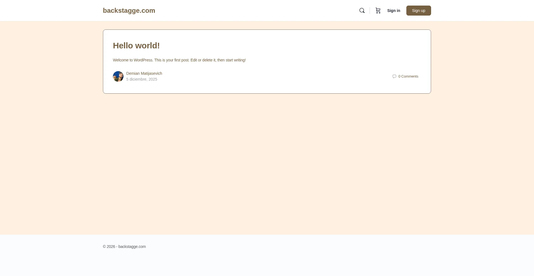Go to the backstagge.com site title in the header
The image size is (534, 276).
(x=129, y=11)
